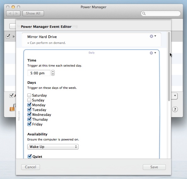This screenshot has width=187, height=179.
Task: Click the time stepper arrows
Action: pos(53,73)
